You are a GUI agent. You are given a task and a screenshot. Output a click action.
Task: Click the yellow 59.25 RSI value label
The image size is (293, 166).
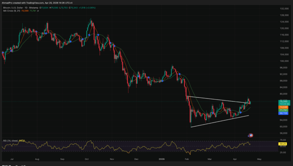coord(284,143)
